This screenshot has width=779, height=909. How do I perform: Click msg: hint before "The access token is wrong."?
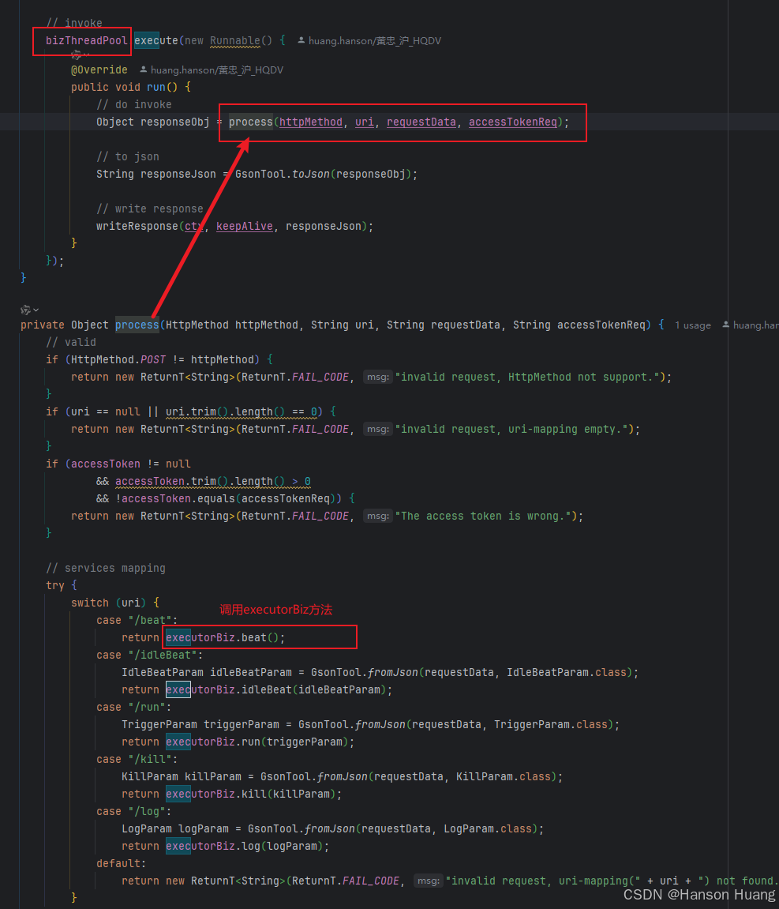click(377, 516)
